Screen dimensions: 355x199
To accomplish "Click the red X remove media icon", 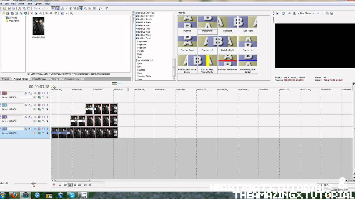I will click(32, 13).
